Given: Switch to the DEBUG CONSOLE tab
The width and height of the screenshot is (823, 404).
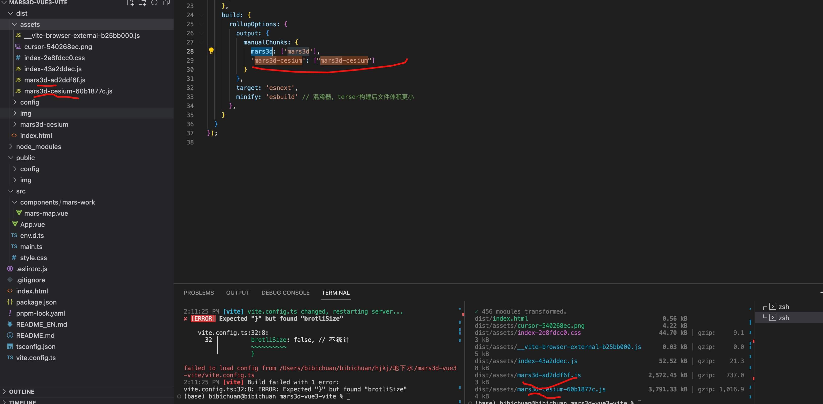Looking at the screenshot, I should click(x=285, y=293).
